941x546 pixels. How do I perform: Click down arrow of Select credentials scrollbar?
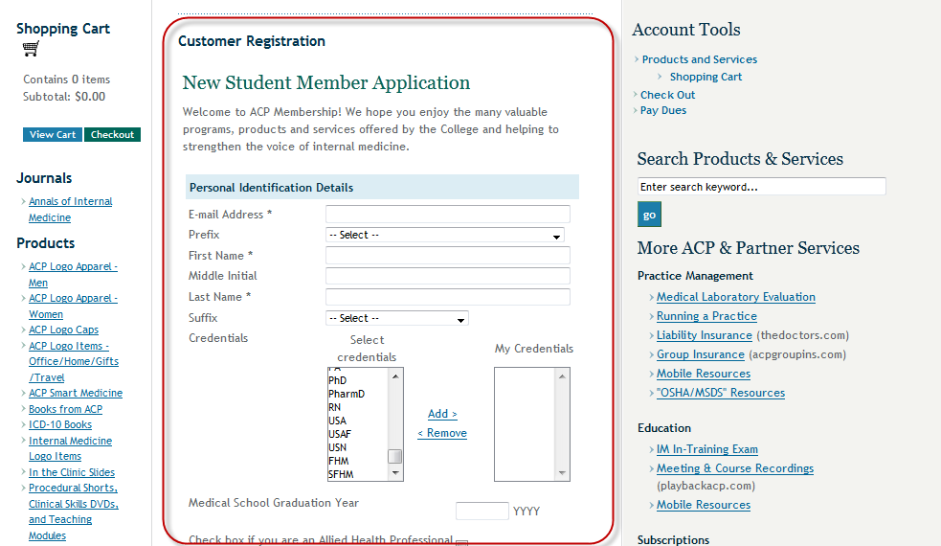(x=395, y=473)
